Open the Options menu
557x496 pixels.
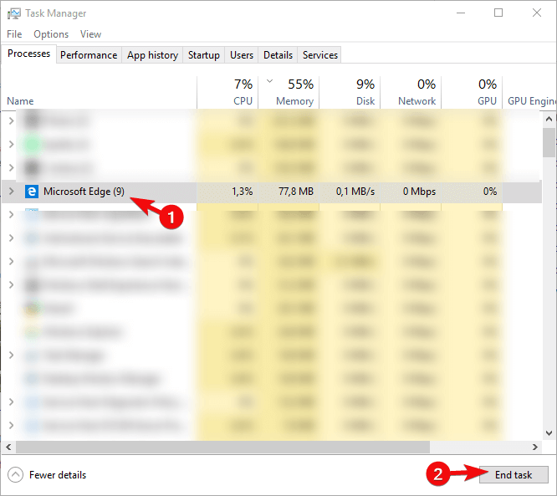tap(51, 34)
